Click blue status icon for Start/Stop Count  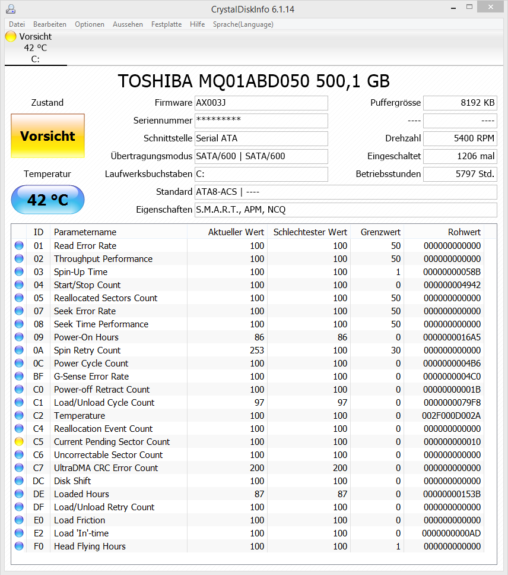point(19,285)
